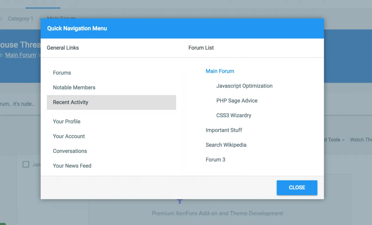
Task: Open Conversations from General Links
Action: 70,151
